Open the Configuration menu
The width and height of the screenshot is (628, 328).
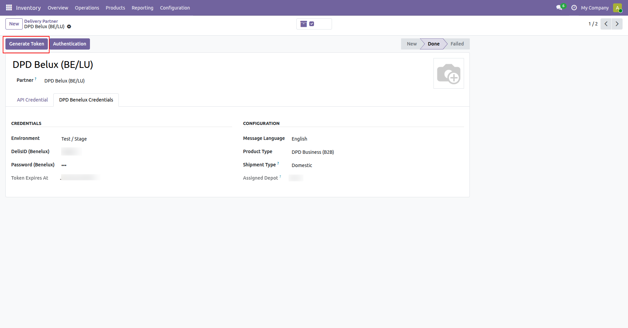(x=175, y=7)
